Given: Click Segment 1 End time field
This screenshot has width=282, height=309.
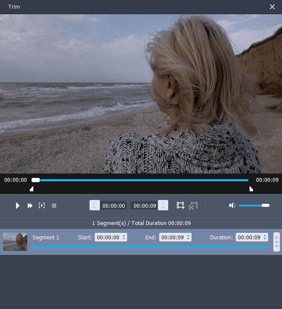Looking at the screenshot, I should (175, 237).
